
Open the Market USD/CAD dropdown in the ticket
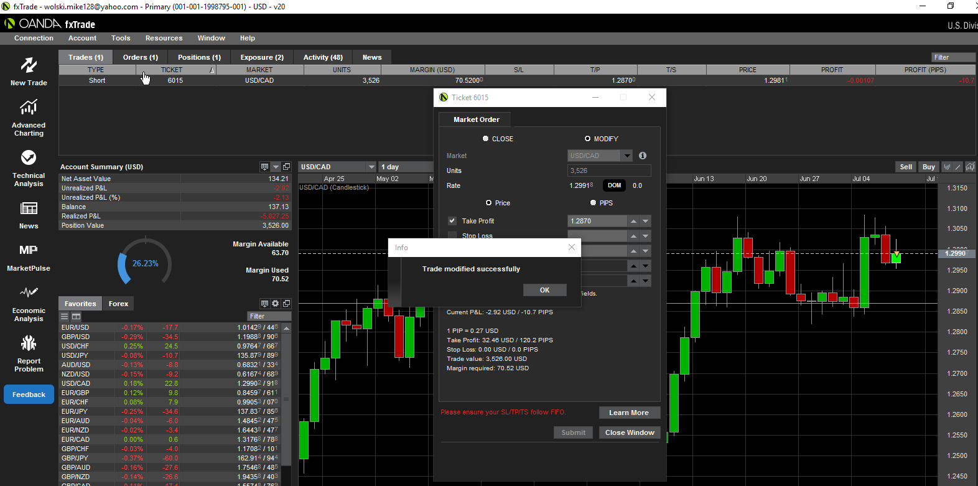627,156
